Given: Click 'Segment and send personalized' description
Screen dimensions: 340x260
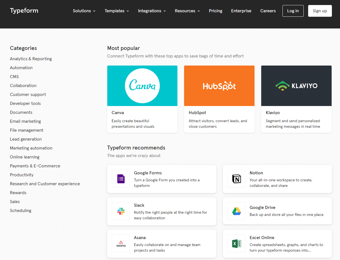Looking at the screenshot, I should tap(293, 124).
